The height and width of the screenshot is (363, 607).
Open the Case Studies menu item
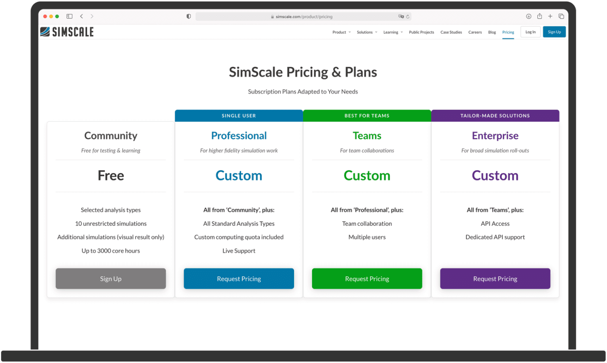click(451, 32)
